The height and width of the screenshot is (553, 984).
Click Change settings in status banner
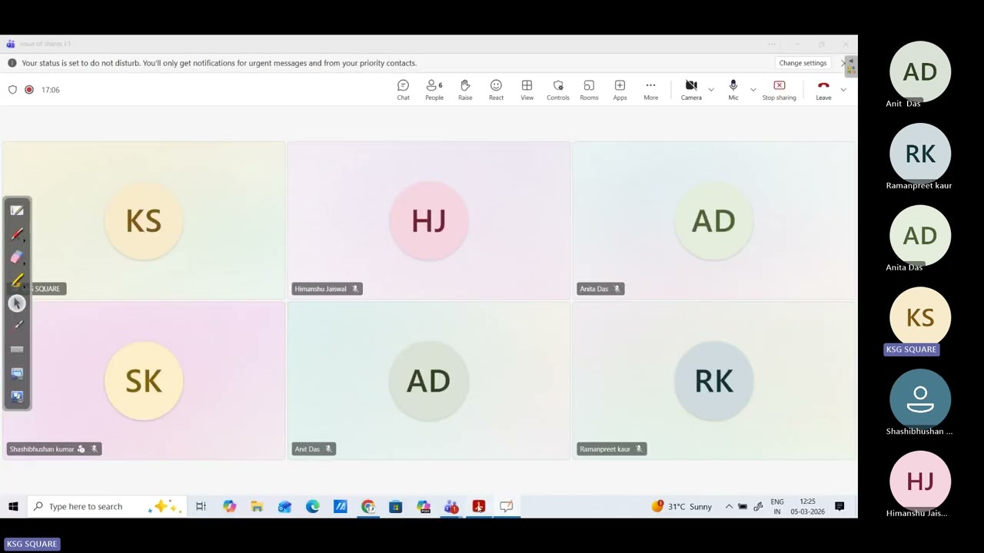pyautogui.click(x=803, y=63)
